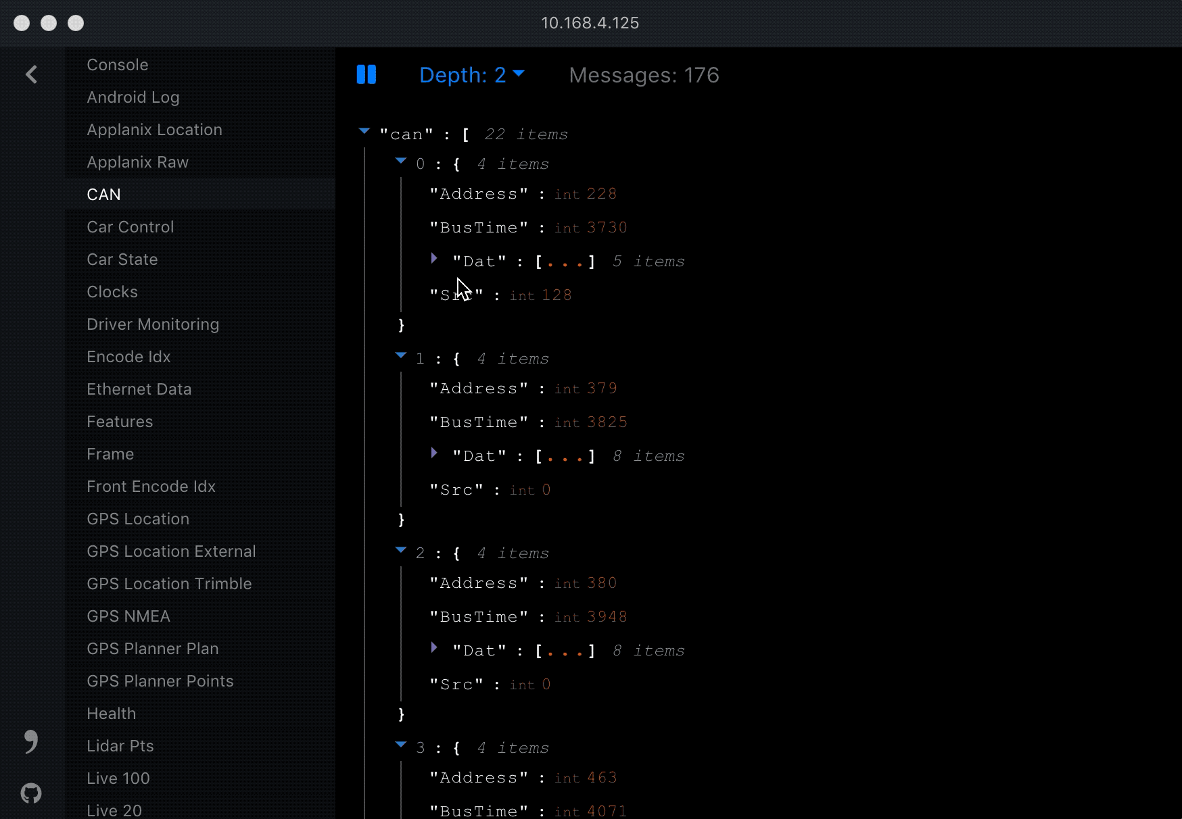Click Address value int 379
1182x819 pixels.
(586, 389)
